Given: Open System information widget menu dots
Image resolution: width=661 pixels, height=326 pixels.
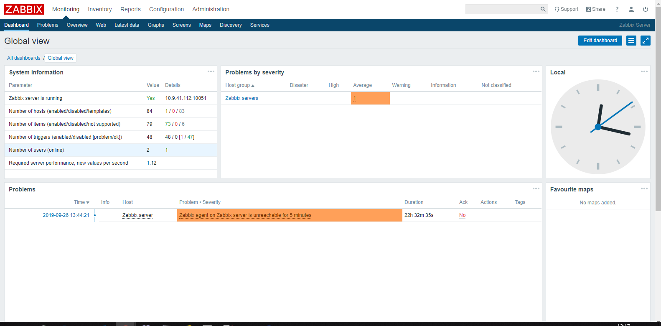Looking at the screenshot, I should click(x=211, y=71).
